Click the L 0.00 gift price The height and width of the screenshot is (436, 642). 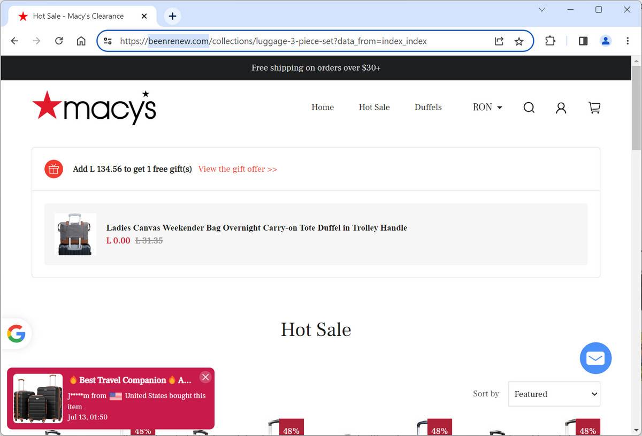(x=118, y=241)
